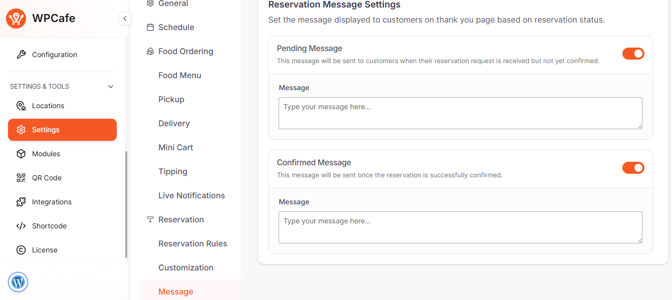Screen dimensions: 672x300
Task: Click the Modules cube icon
Action: [x=21, y=154]
